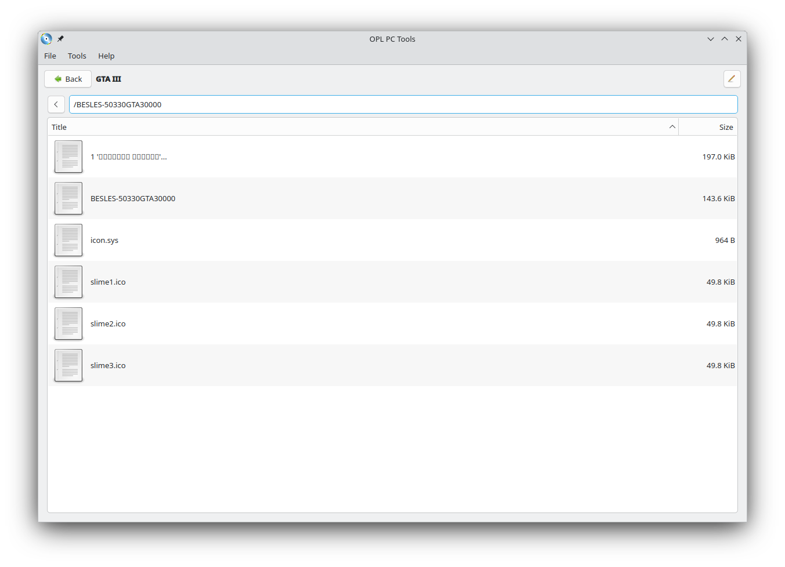Select the slime2.ico file name
This screenshot has width=785, height=567.
tap(108, 324)
